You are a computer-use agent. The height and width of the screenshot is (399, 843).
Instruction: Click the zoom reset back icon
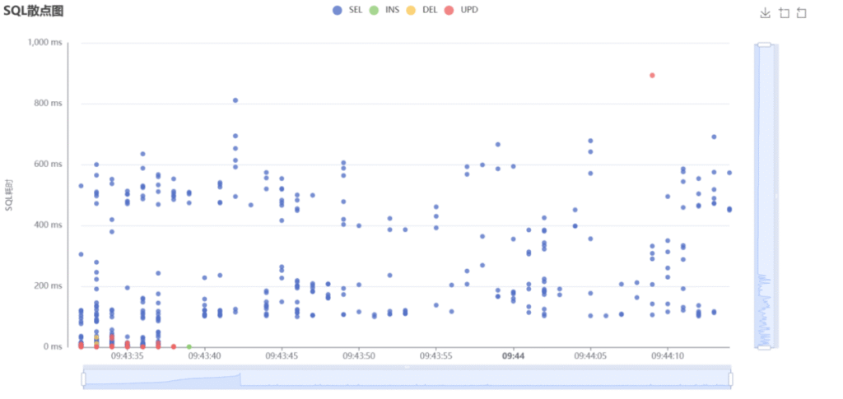click(802, 12)
